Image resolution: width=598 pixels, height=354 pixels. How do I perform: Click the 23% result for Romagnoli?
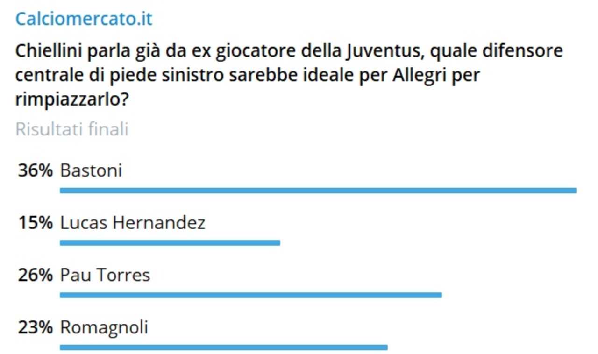pyautogui.click(x=36, y=327)
